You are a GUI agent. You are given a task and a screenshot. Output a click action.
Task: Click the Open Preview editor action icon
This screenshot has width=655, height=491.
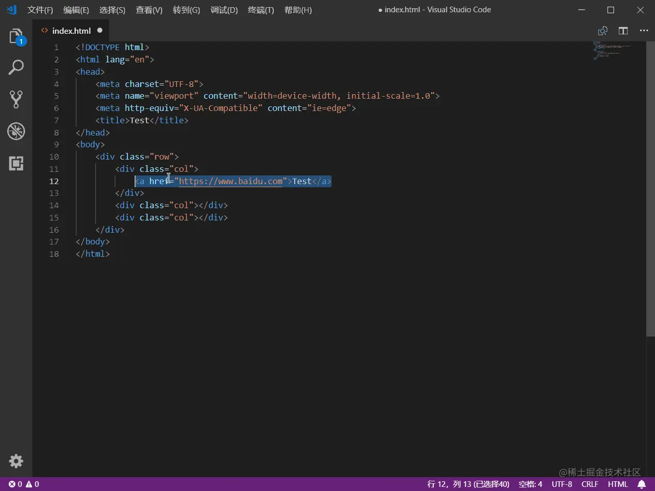603,31
